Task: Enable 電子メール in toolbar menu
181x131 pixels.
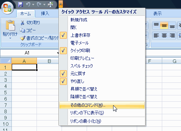Action: point(102,43)
